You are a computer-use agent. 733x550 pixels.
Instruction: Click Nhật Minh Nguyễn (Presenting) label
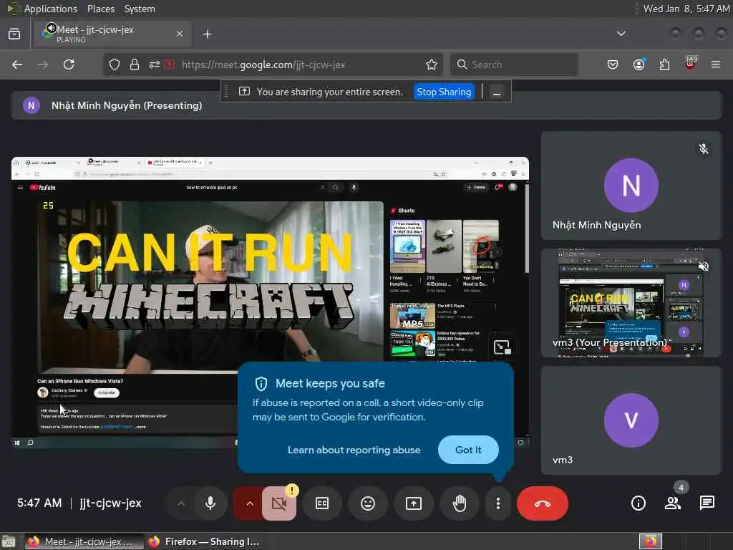(x=127, y=106)
